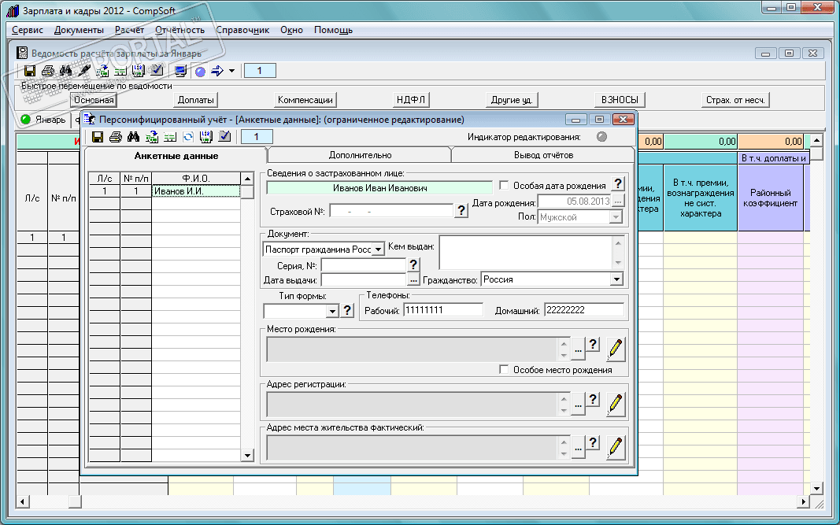Open the Отчётность menu
The width and height of the screenshot is (840, 525).
pos(180,30)
